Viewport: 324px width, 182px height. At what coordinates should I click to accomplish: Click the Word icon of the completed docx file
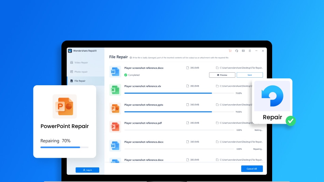(115, 72)
